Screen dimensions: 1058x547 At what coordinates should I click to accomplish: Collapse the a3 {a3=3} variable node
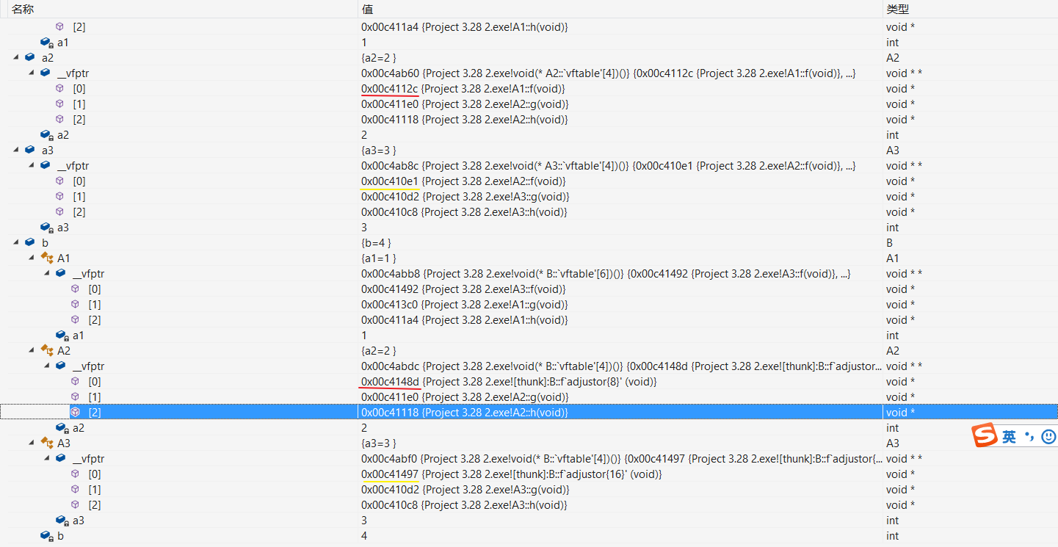click(16, 150)
